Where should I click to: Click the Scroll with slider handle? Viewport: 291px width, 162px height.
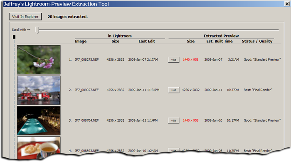coord(37,30)
